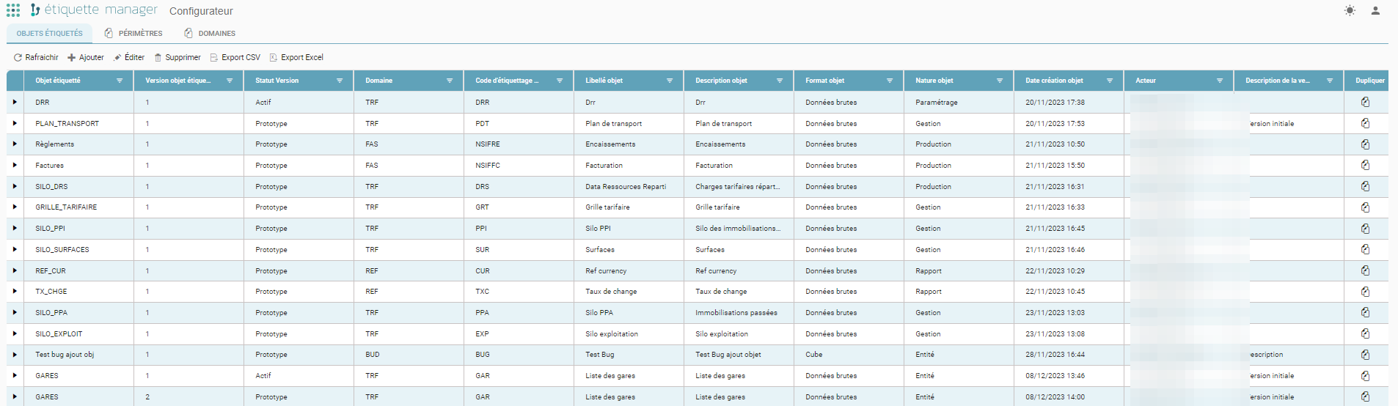Duplicate the GRILLE_TARIFAIRE object

point(1365,207)
